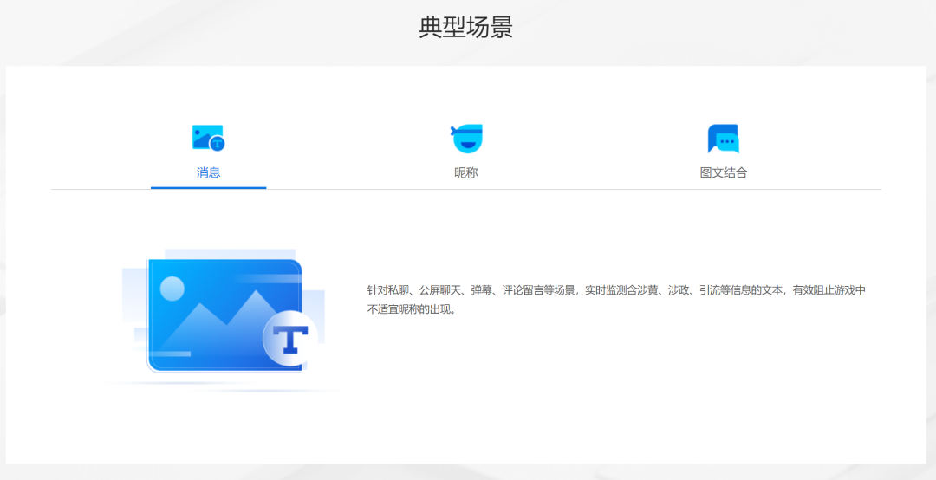Switch to the 昵称 tab
This screenshot has width=936, height=480.
466,172
